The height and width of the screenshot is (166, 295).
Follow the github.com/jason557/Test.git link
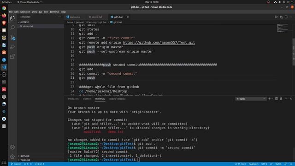(x=159, y=42)
